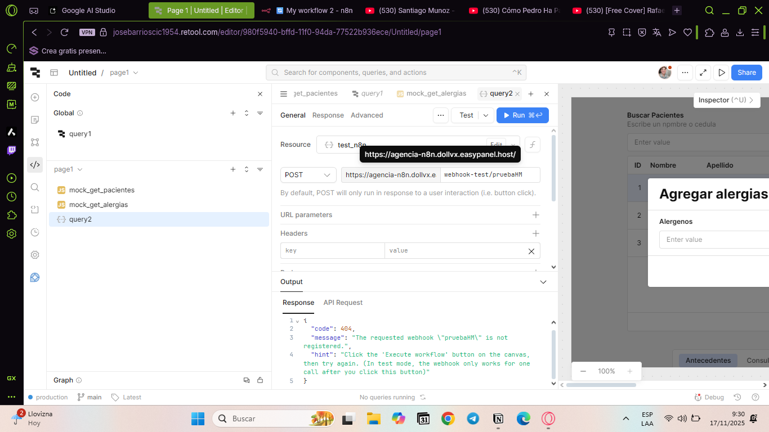Toggle the left panel layout icon
The height and width of the screenshot is (432, 769).
pos(54,73)
